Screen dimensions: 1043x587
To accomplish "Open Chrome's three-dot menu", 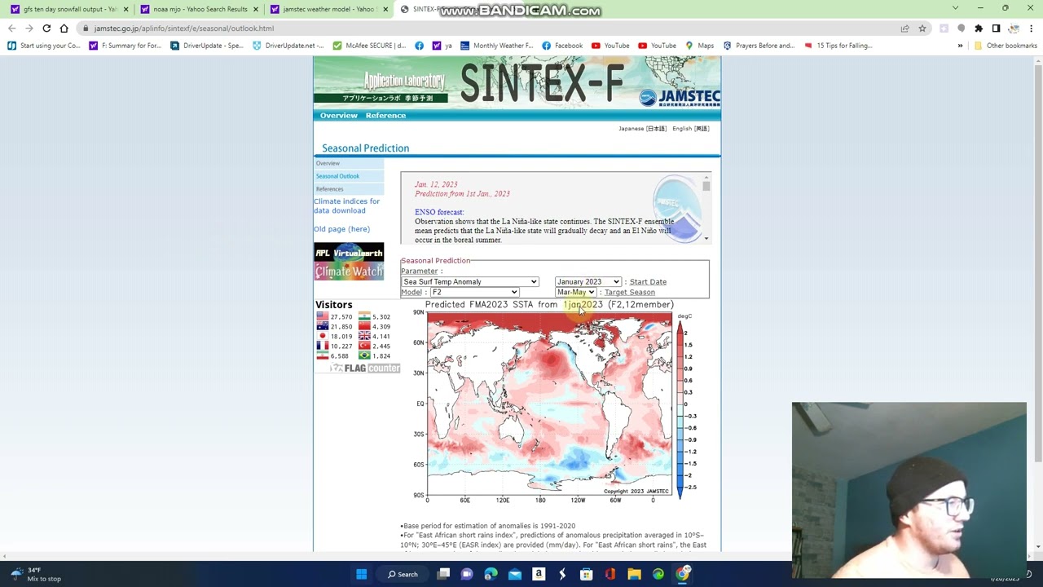I will (x=1032, y=29).
